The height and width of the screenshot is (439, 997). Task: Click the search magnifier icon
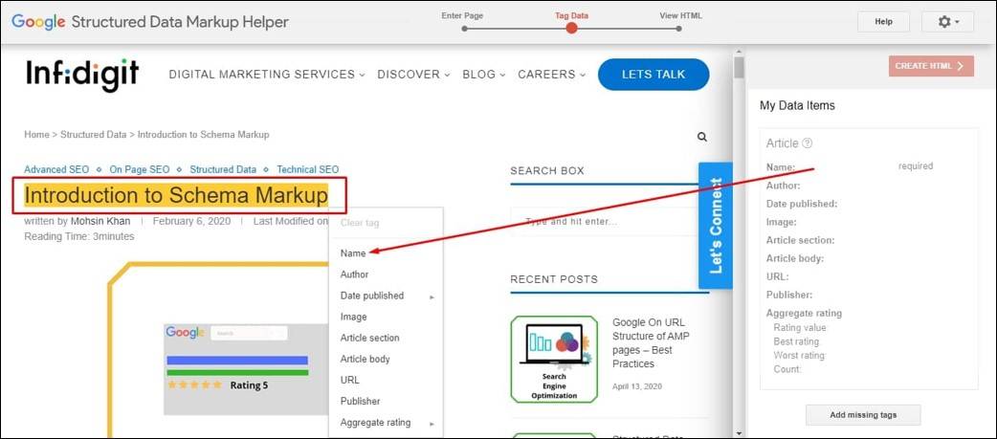702,137
